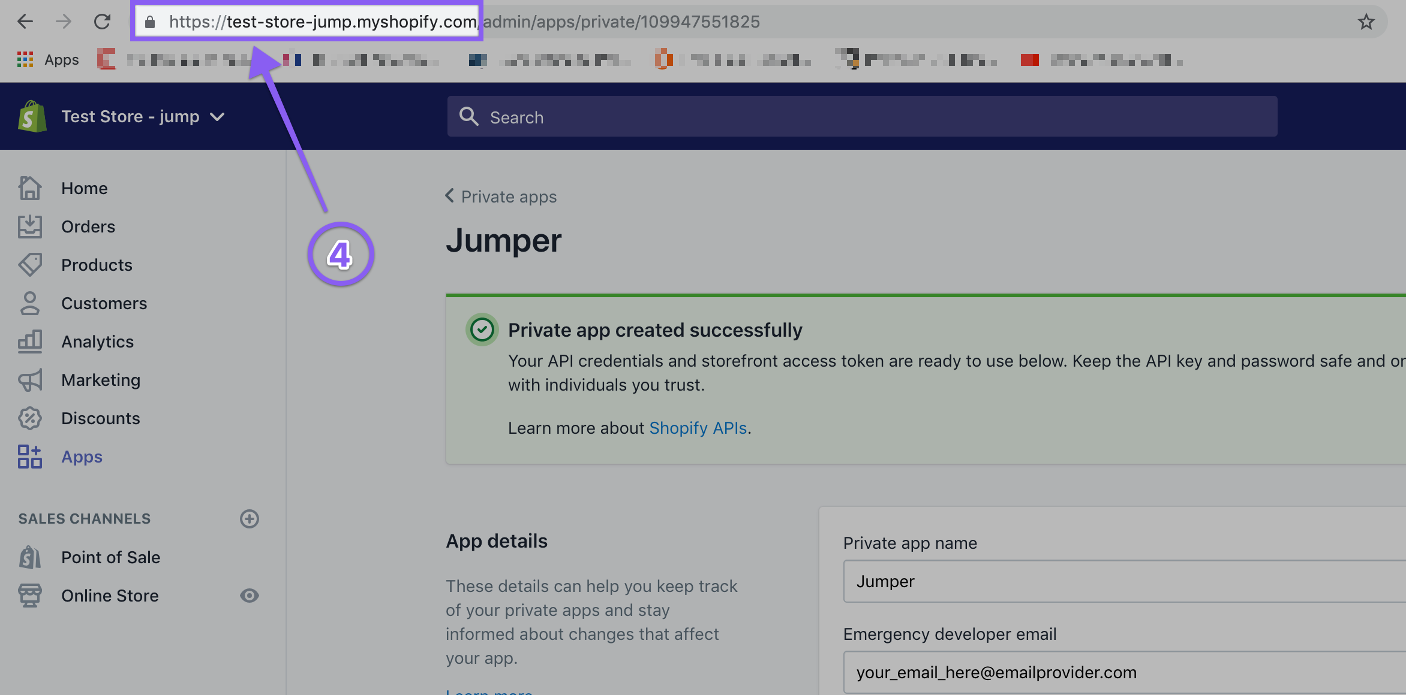Go back using the Private apps chevron
The height and width of the screenshot is (695, 1406).
click(x=449, y=196)
